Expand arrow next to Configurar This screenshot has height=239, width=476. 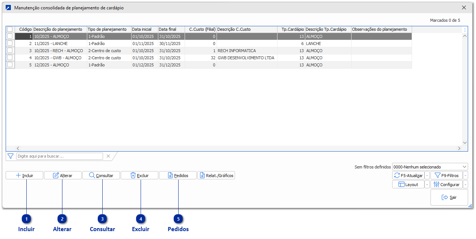coord(465,184)
